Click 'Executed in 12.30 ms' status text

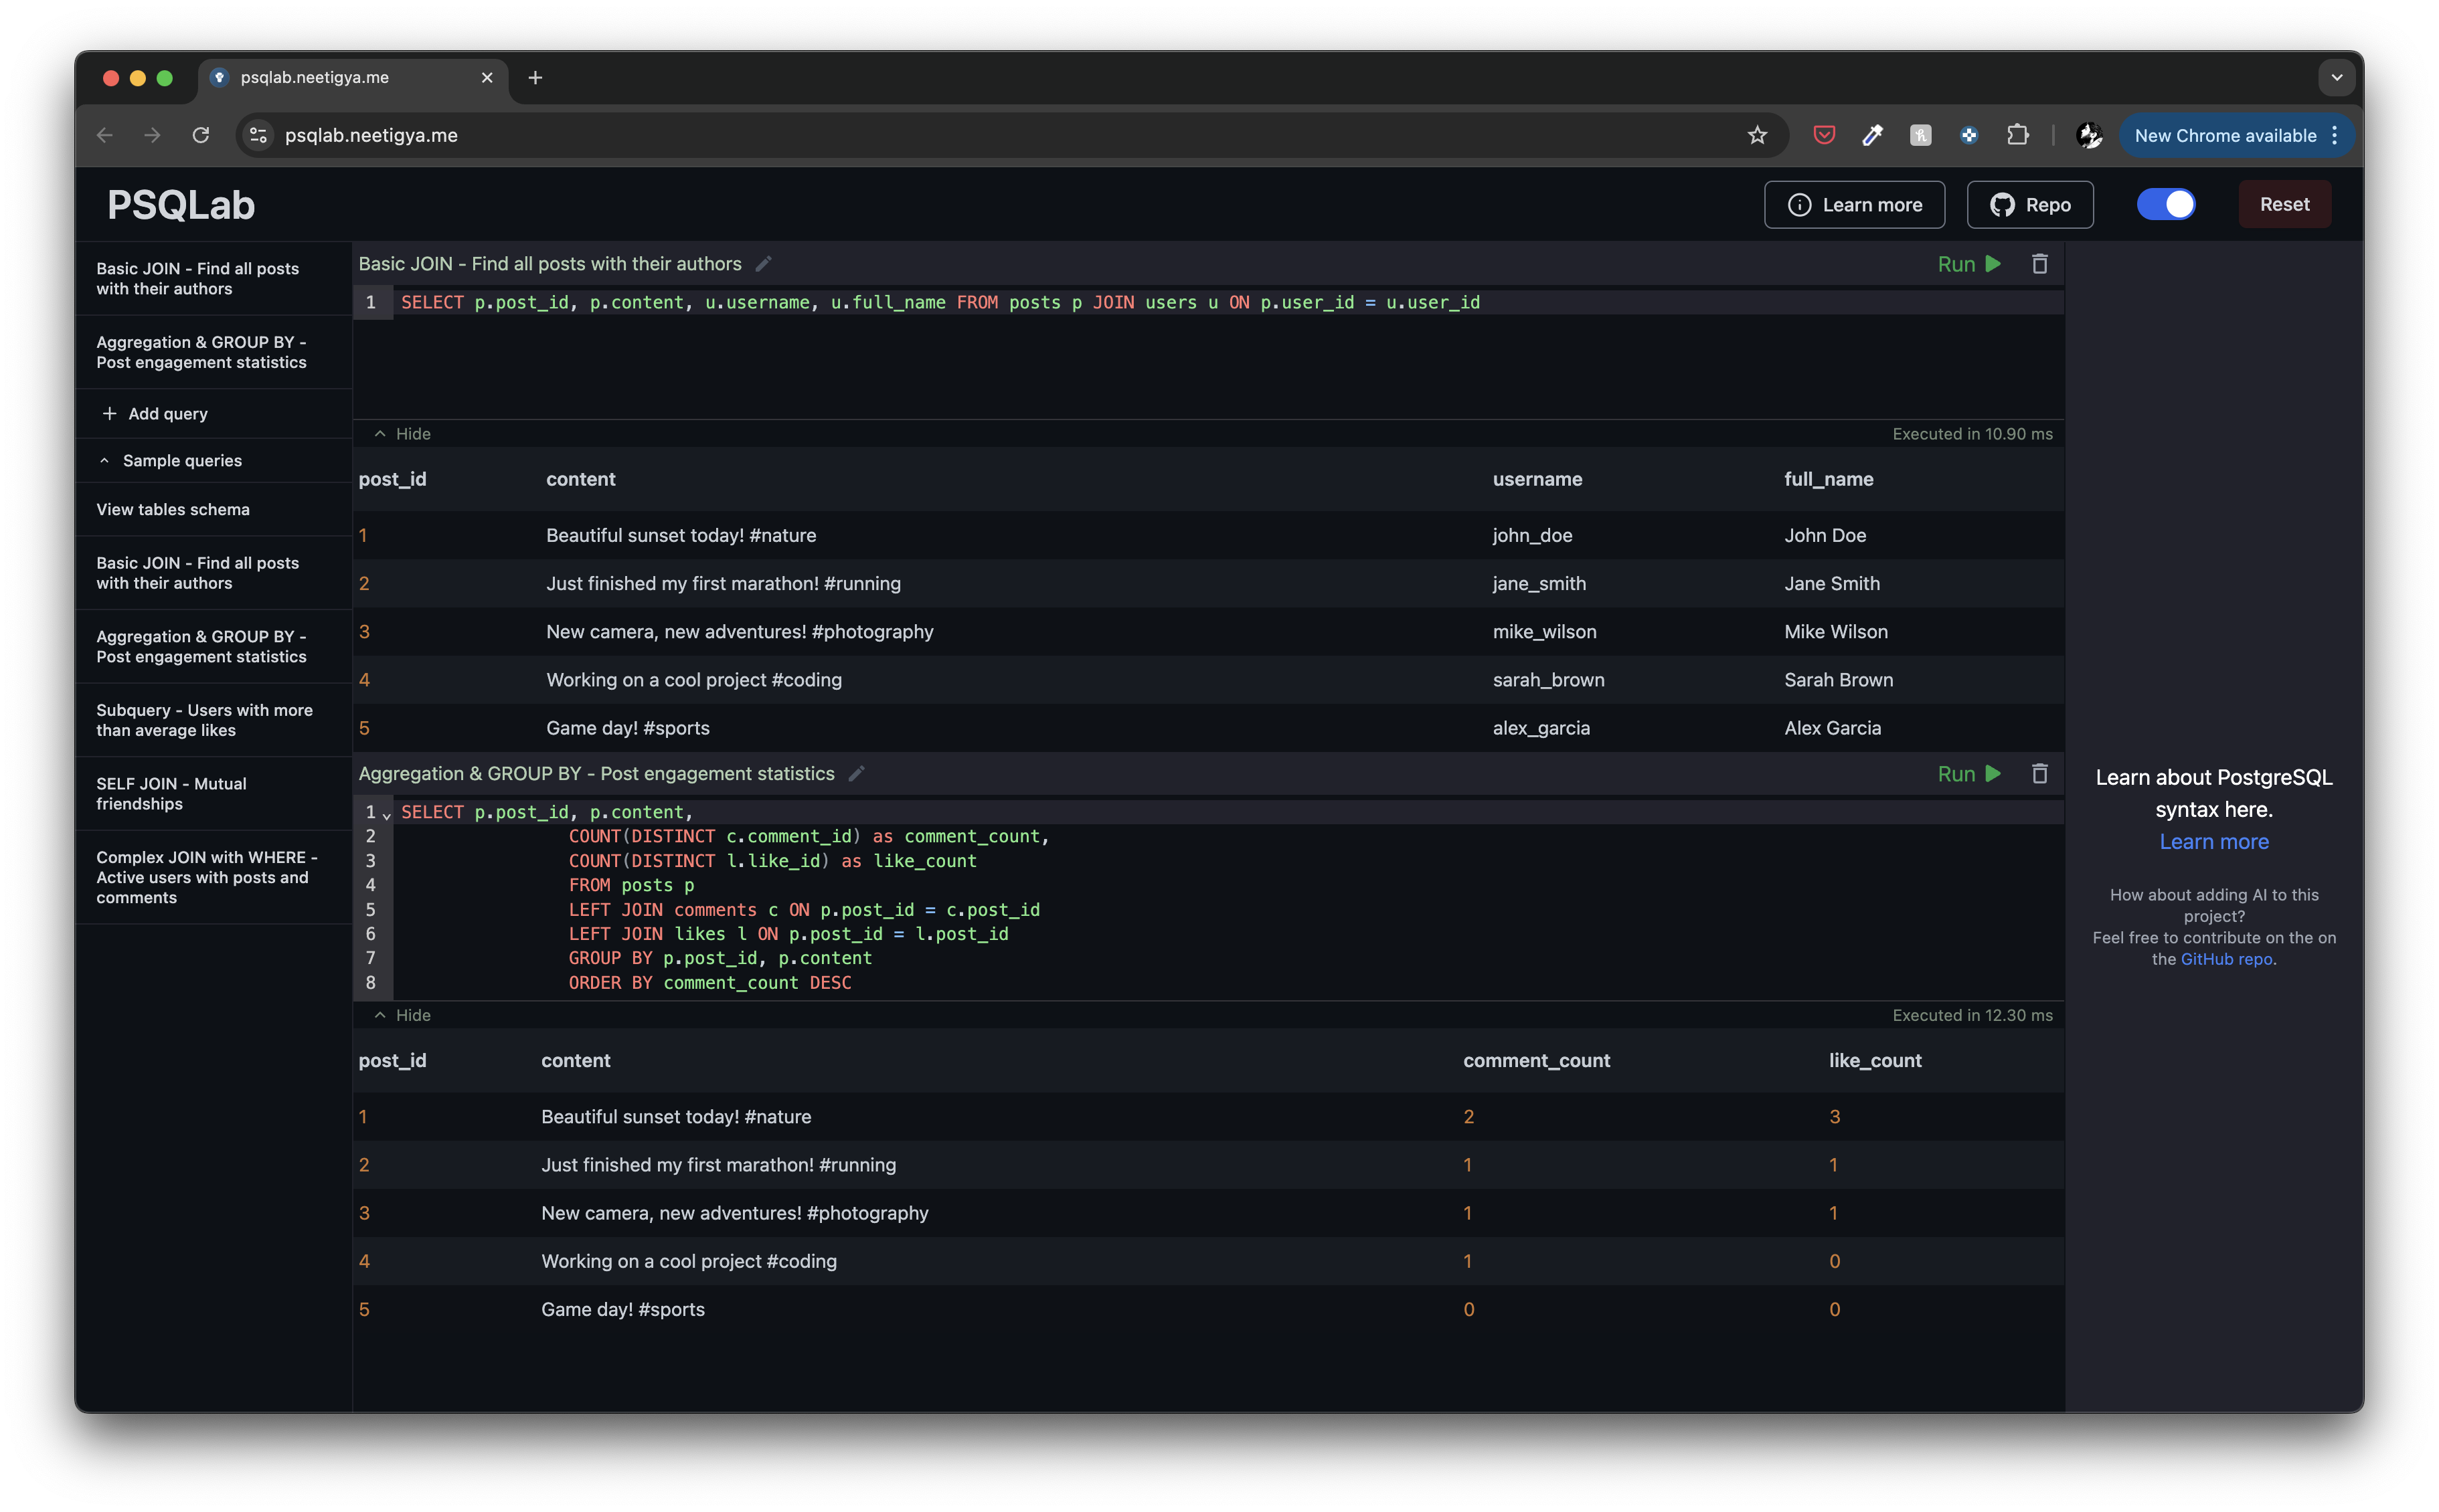(x=1972, y=1015)
